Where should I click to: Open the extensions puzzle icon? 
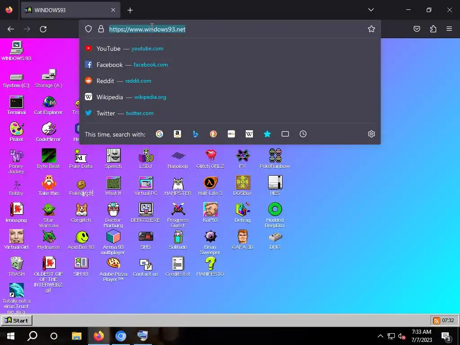click(433, 29)
